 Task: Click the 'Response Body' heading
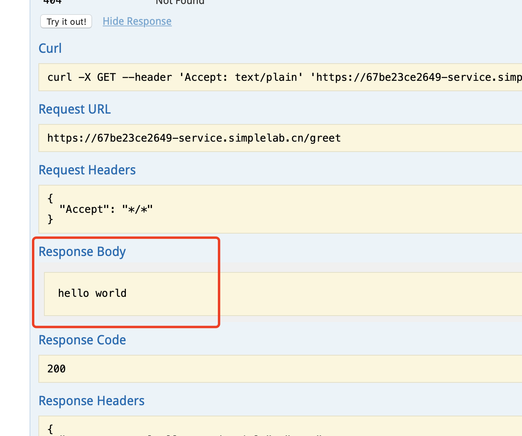82,252
